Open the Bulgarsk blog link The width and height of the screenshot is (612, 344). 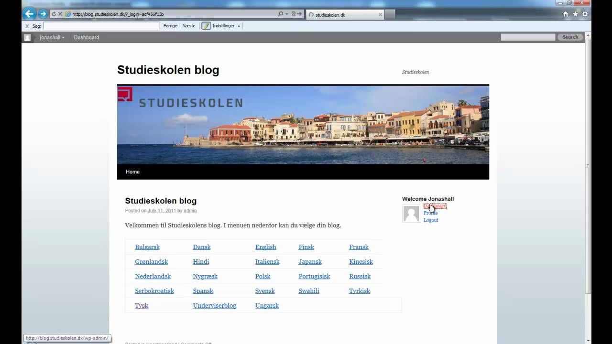click(x=147, y=247)
